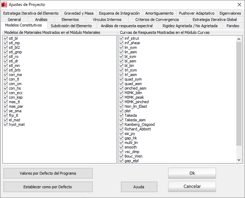Uncheck the stl_bl material model
Image resolution: width=245 pixels, height=198 pixels.
point(6,38)
